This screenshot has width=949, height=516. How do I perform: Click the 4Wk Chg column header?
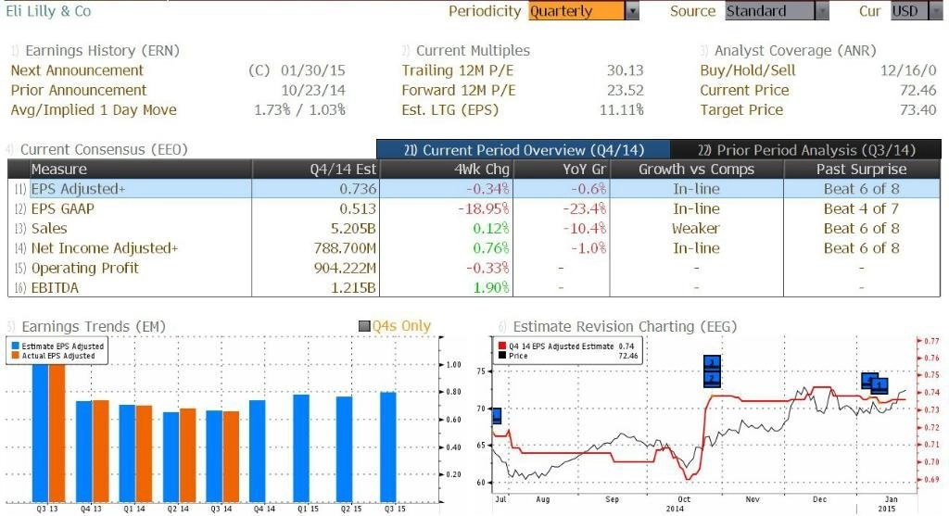point(446,169)
